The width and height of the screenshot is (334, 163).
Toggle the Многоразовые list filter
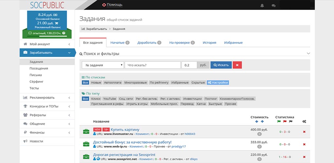point(136,82)
